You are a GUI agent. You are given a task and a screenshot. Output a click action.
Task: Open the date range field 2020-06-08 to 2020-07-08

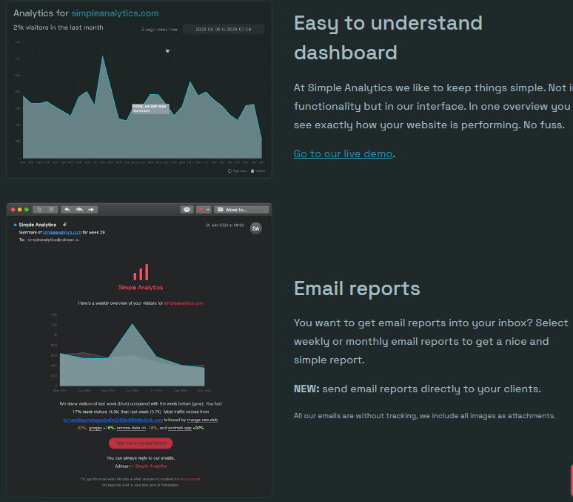click(x=224, y=30)
